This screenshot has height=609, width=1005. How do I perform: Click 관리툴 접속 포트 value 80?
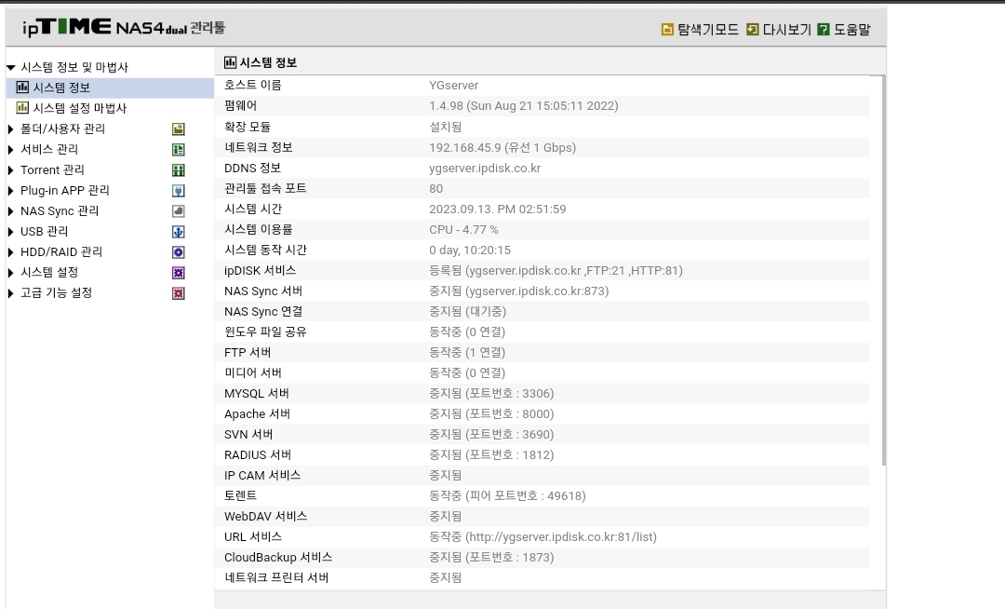point(435,188)
